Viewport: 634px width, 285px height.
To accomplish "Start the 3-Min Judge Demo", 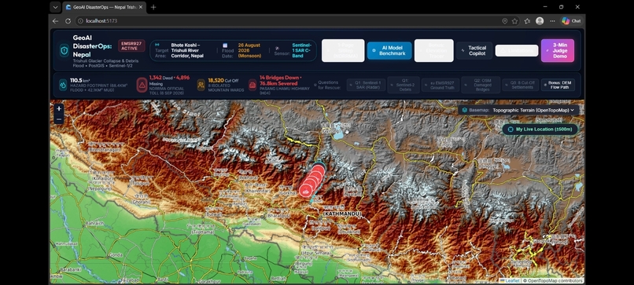I will (x=558, y=50).
